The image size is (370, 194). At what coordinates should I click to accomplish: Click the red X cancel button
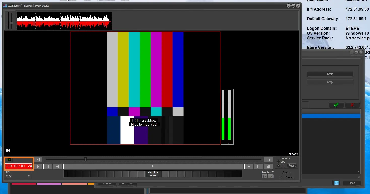(x=352, y=105)
